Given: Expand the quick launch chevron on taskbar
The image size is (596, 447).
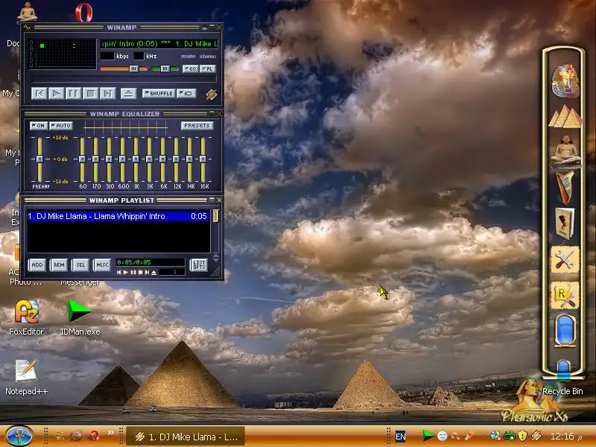Looking at the screenshot, I should 110,433.
